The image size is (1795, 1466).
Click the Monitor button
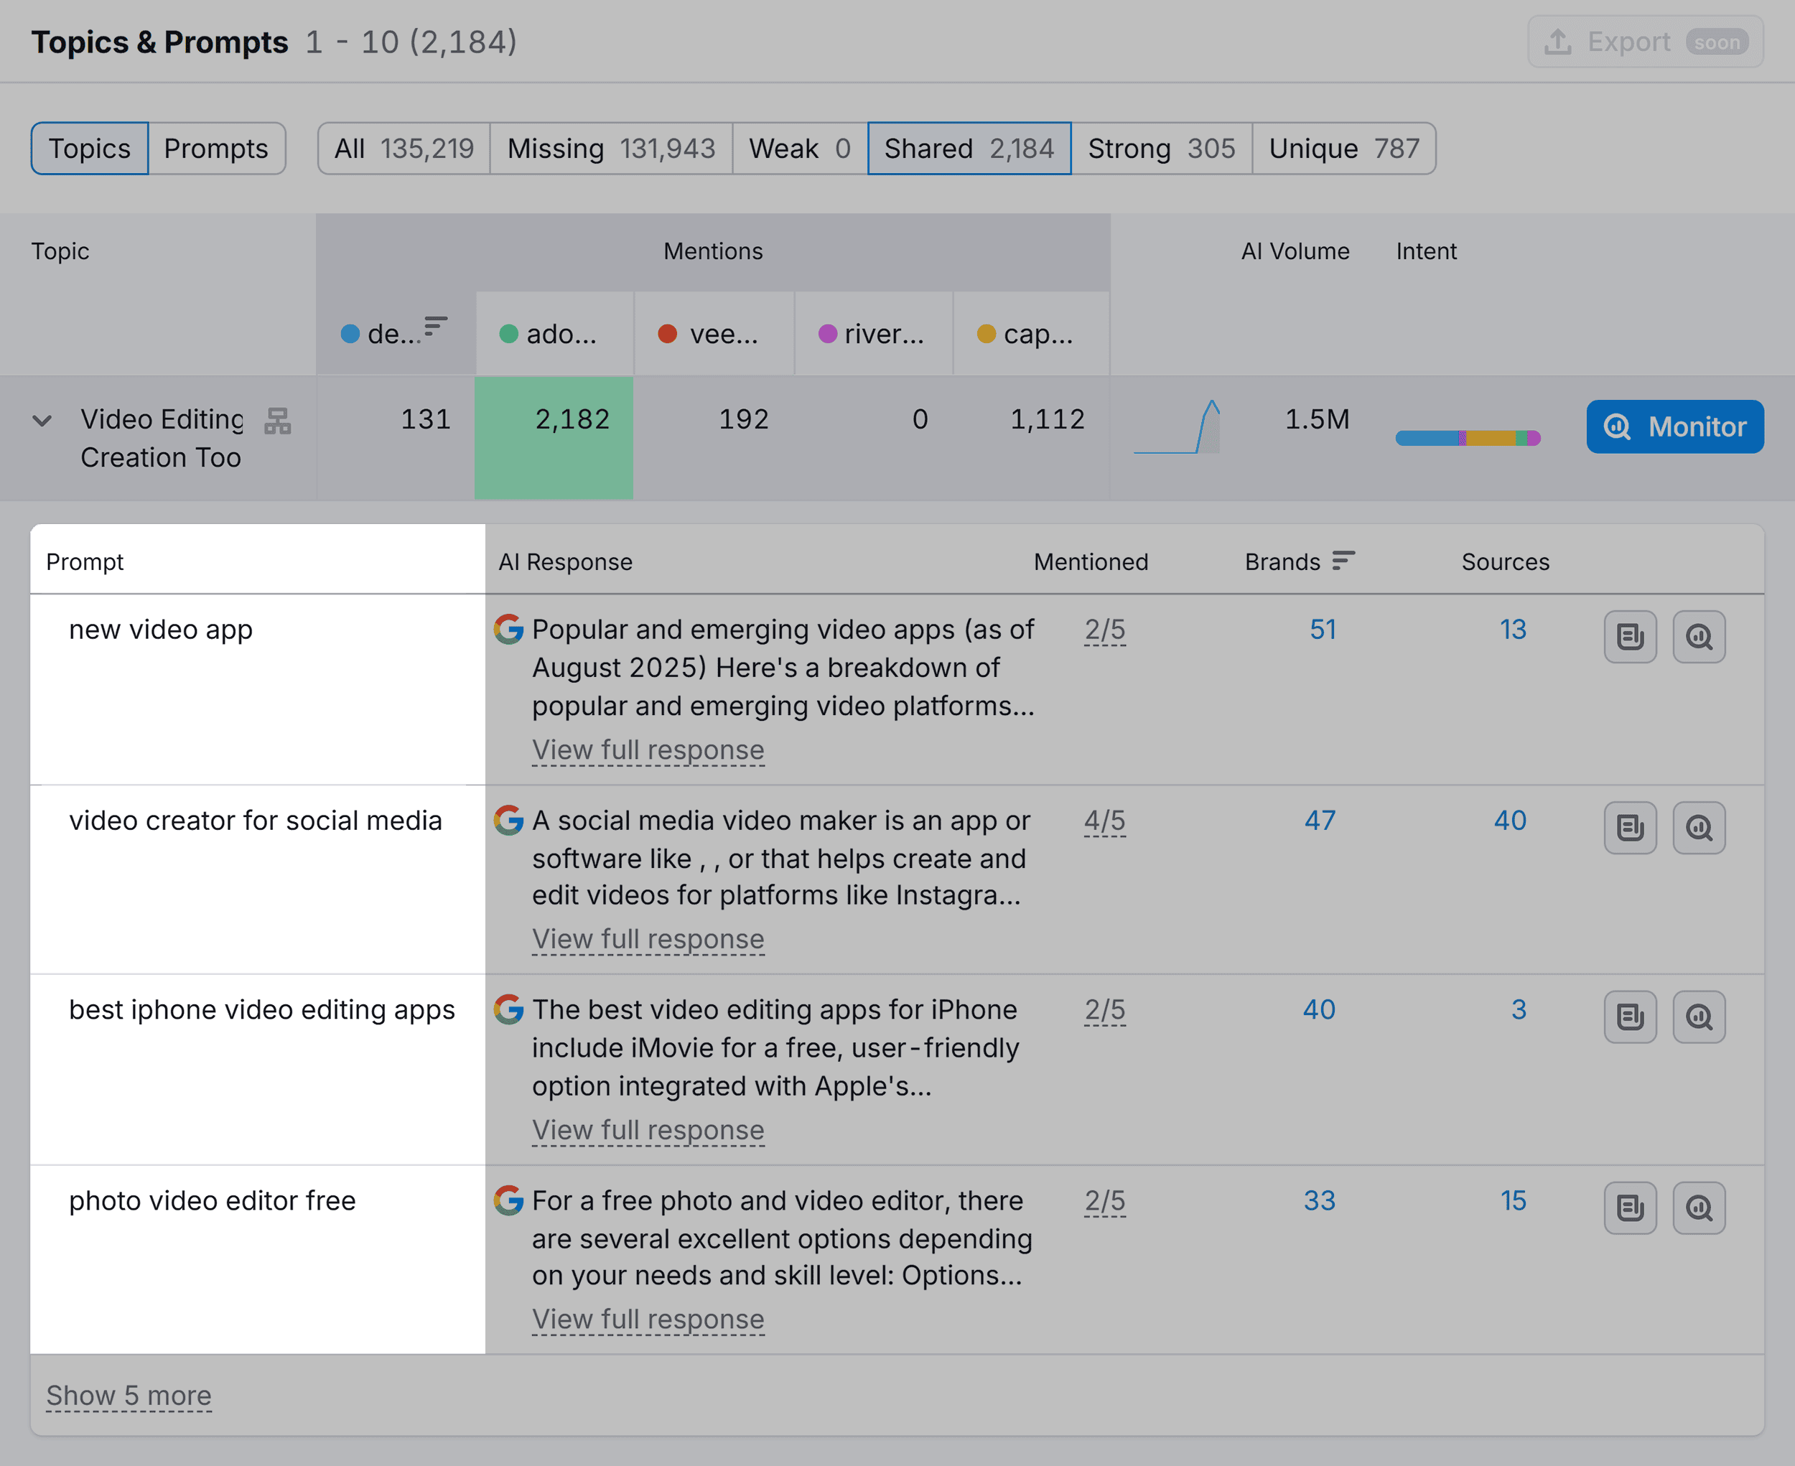coord(1674,426)
